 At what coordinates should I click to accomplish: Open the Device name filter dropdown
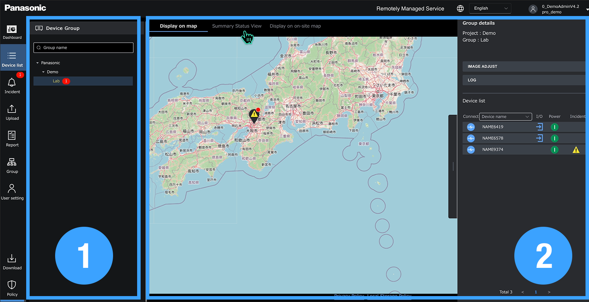[505, 117]
